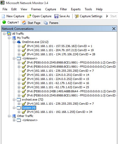Collapse the OneDrive.exe (2212) node
The height and width of the screenshot is (144, 118).
(x=14, y=42)
